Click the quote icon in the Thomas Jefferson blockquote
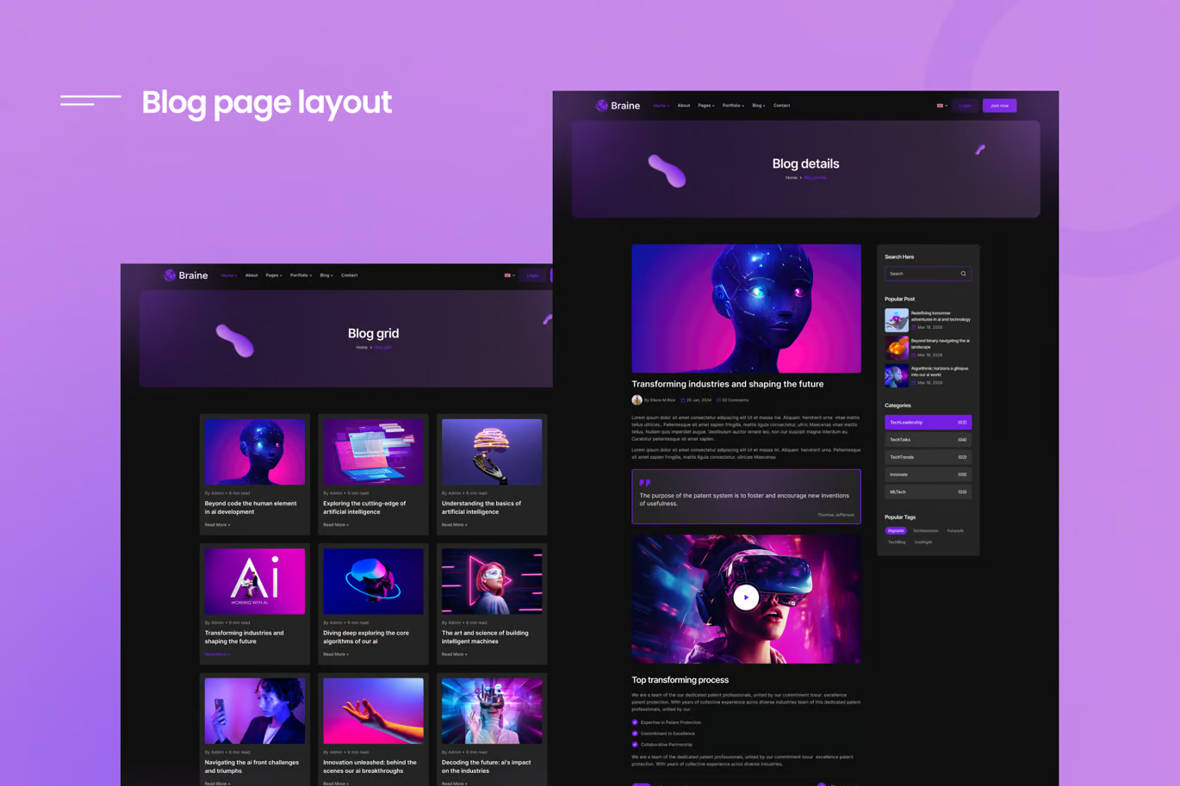The height and width of the screenshot is (786, 1180). (644, 483)
